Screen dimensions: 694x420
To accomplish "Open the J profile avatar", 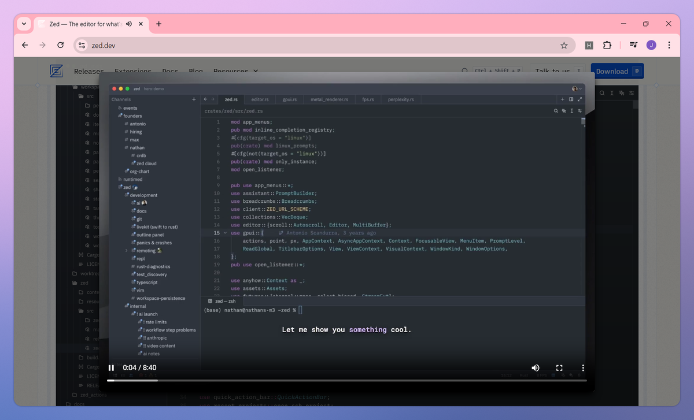I will (651, 45).
